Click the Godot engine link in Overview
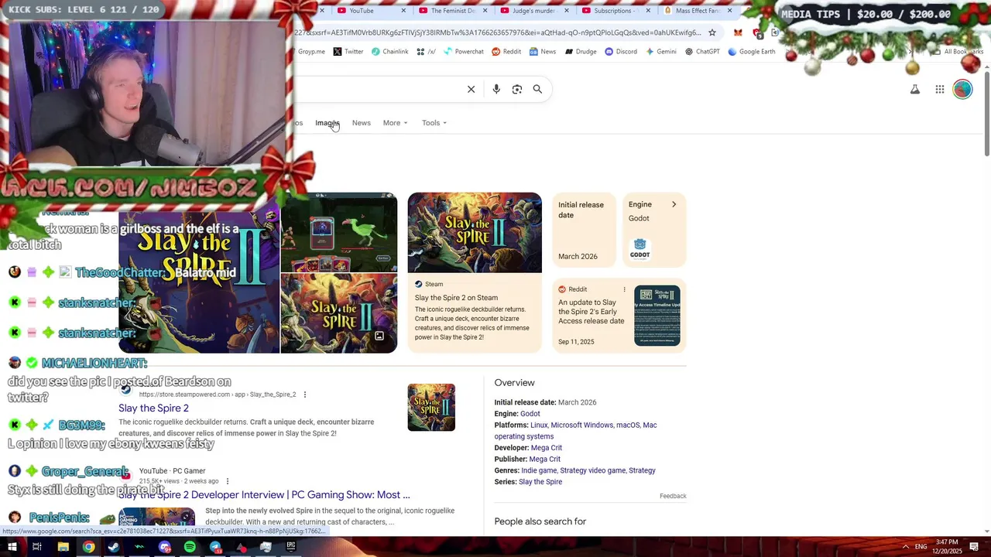 pyautogui.click(x=530, y=414)
